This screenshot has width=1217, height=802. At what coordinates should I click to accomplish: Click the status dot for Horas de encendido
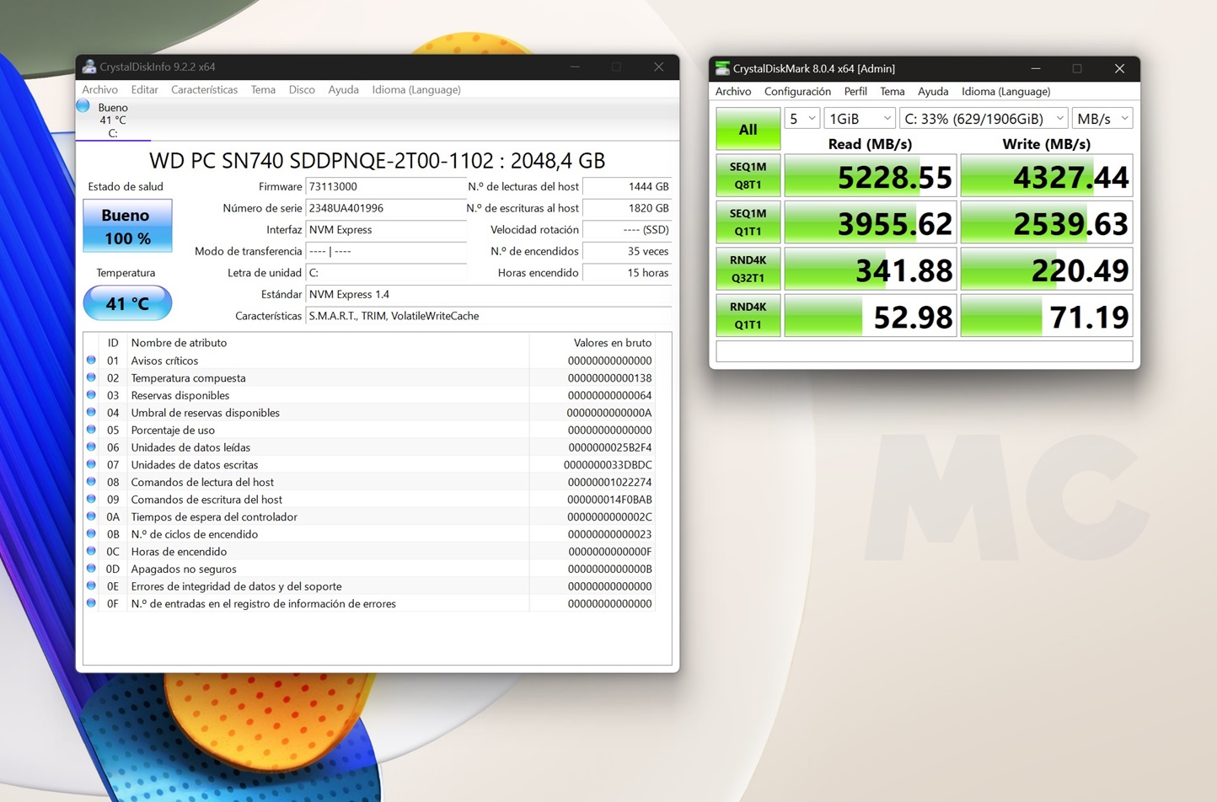pyautogui.click(x=91, y=551)
